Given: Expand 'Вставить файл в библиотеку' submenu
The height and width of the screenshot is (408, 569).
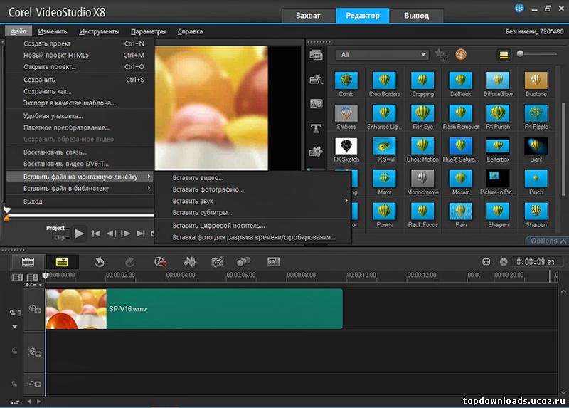Looking at the screenshot, I should tap(80, 188).
